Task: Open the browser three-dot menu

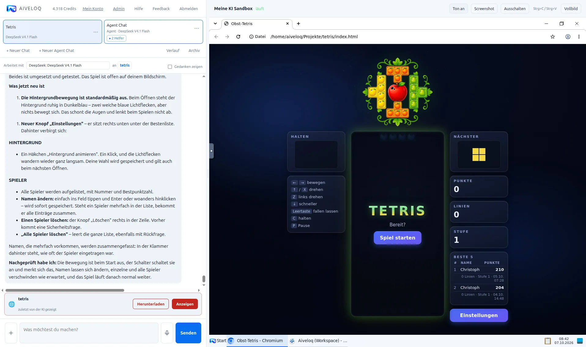Action: pos(579,37)
